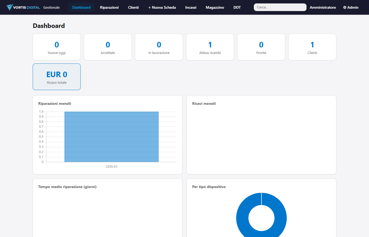Click the Vortis Digital logo
Viewport: 369px width, 237px height.
pos(23,7)
